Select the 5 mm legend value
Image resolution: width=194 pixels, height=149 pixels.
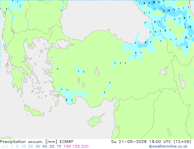point(17,147)
